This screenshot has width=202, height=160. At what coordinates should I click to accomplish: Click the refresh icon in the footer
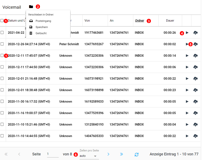click(x=136, y=154)
